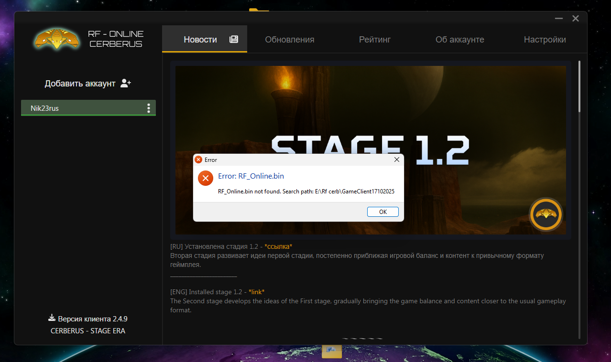Open the three-dot menu for Nik23rus

point(149,108)
